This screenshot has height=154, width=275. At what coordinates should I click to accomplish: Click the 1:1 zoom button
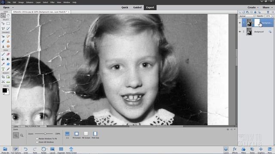click(67, 135)
